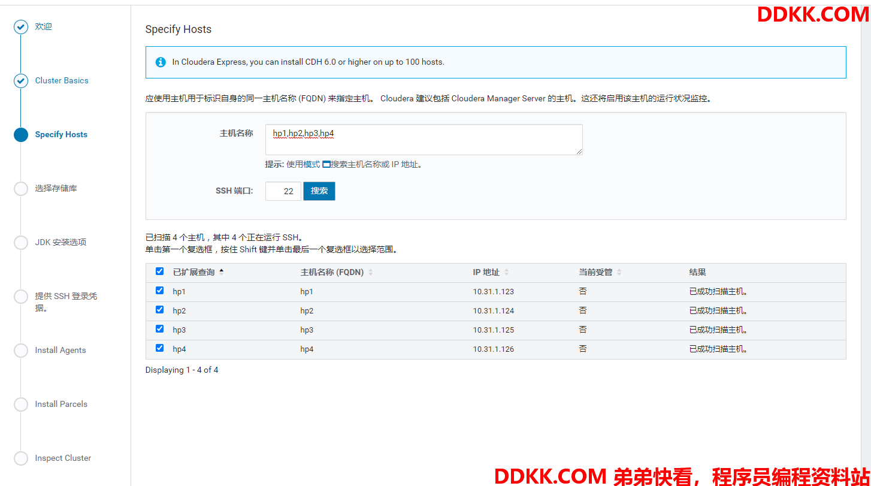The image size is (871, 486).
Task: Click the 结果 column header
Action: point(697,272)
